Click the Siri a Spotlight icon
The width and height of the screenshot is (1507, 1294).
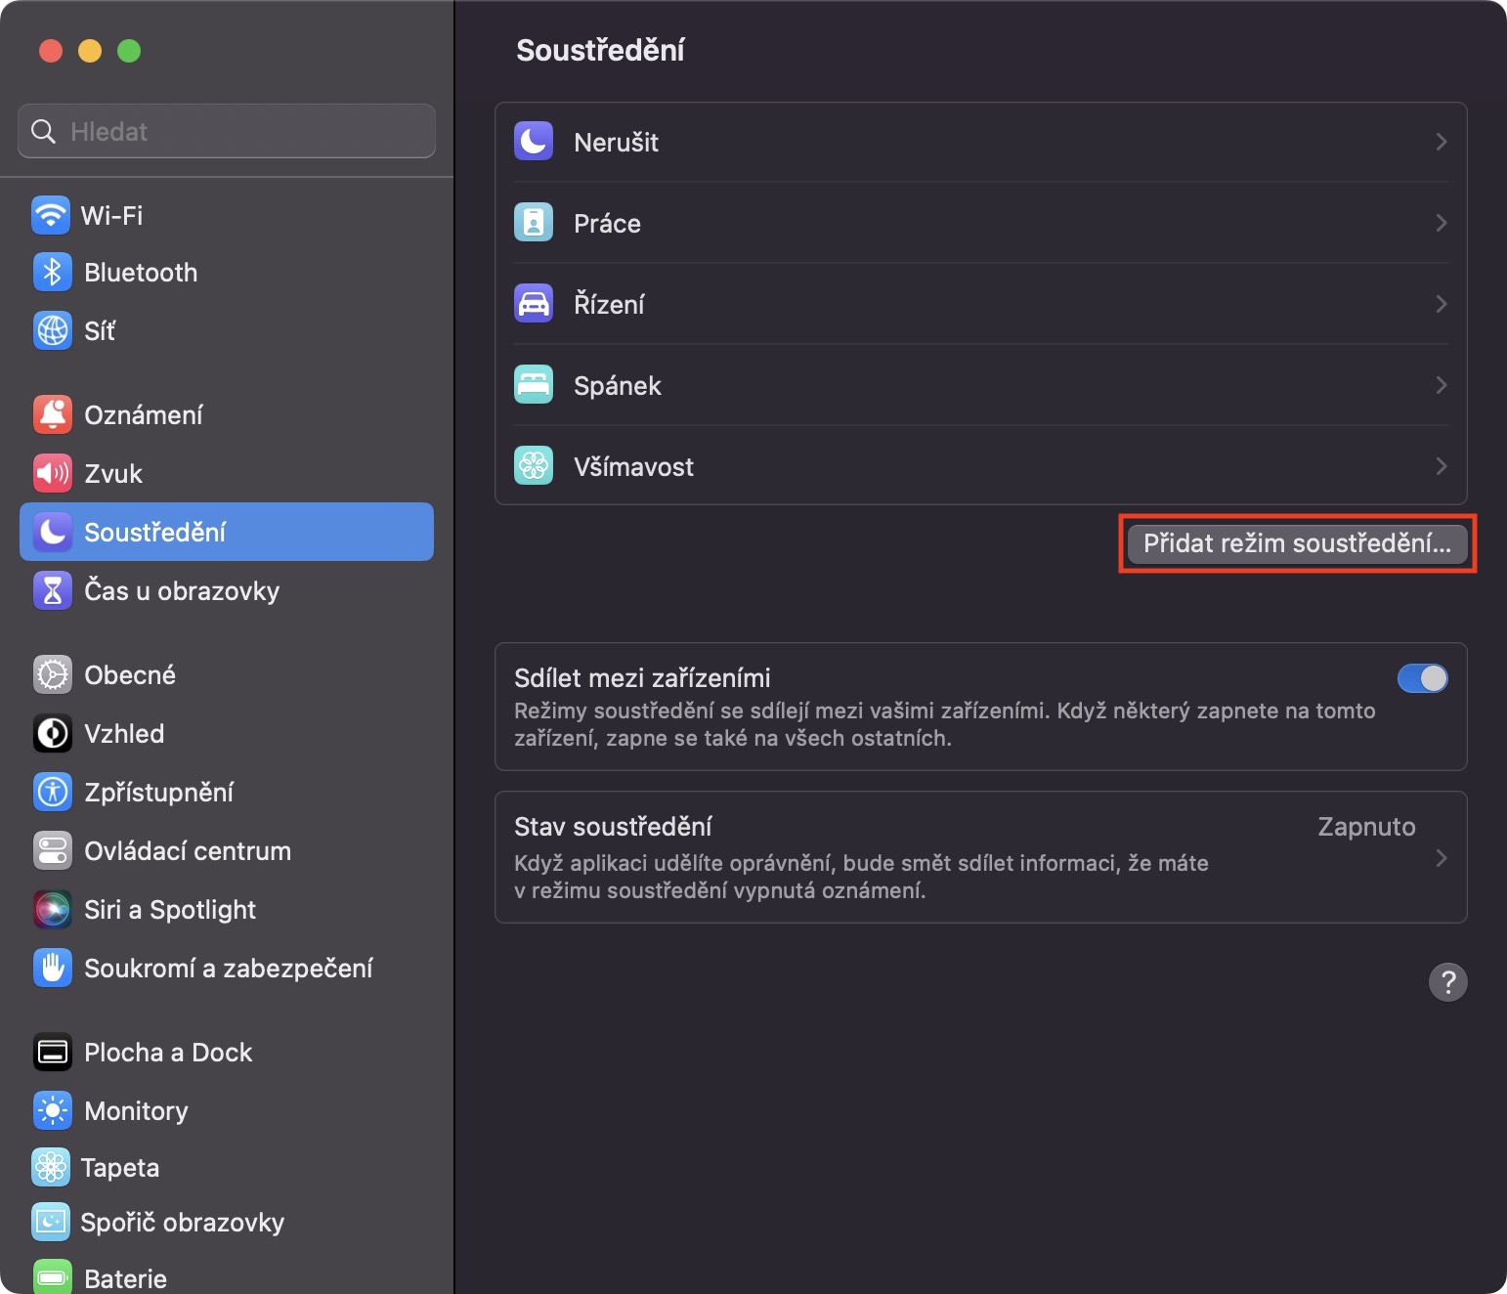tap(52, 910)
